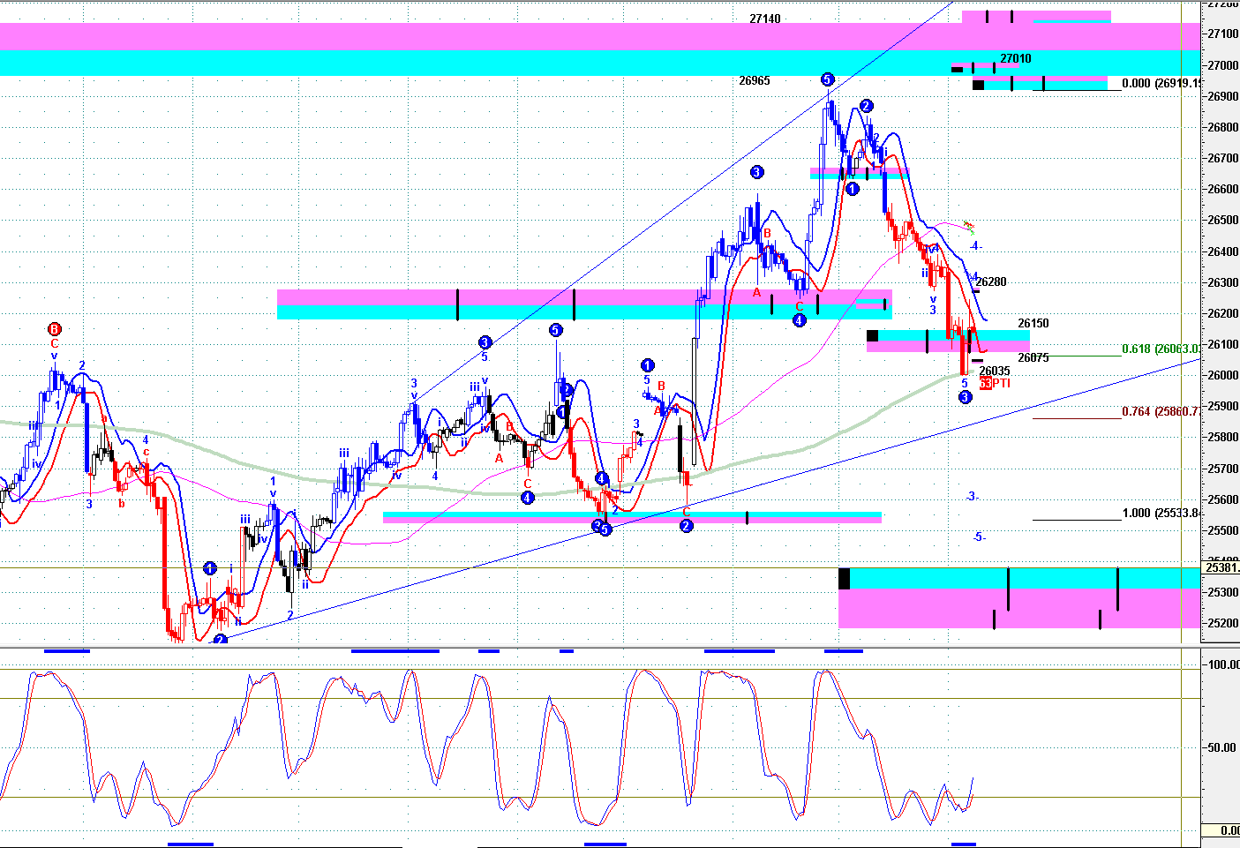Click the projected -5- wave label
Screen dimensions: 1240x848
[x=979, y=537]
